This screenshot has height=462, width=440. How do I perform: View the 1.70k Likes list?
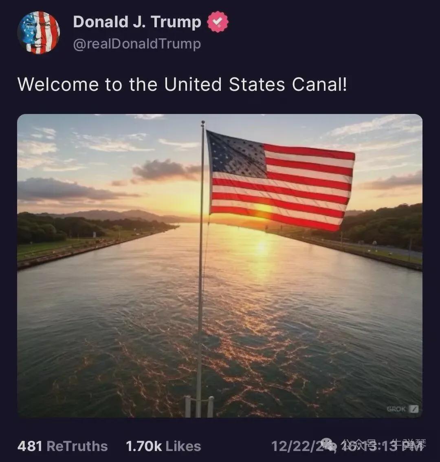pyautogui.click(x=163, y=446)
